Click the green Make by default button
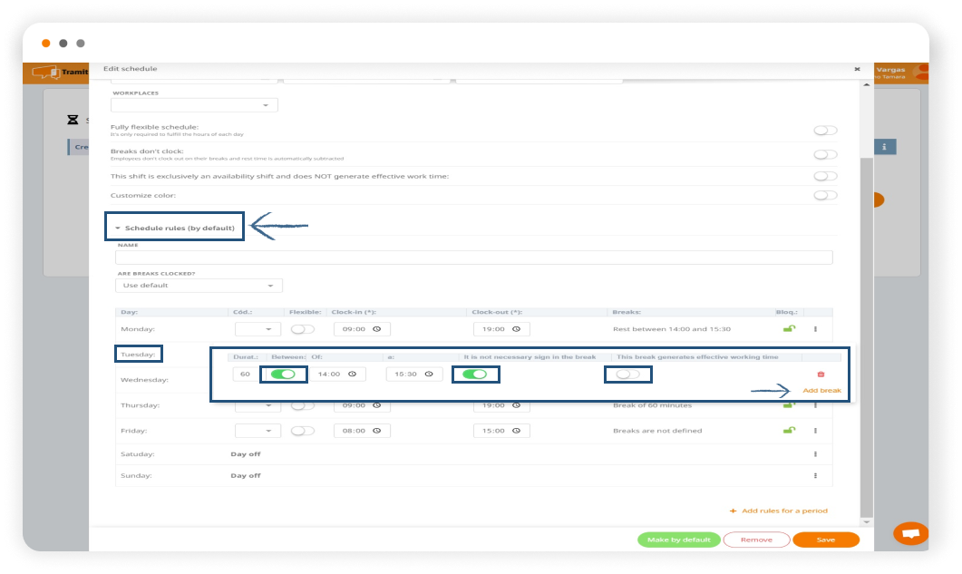The height and width of the screenshot is (574, 962). [678, 540]
